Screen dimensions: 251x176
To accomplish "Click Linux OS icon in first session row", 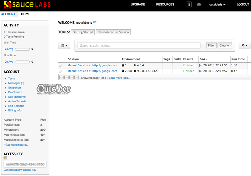I will pyautogui.click(x=123, y=65).
